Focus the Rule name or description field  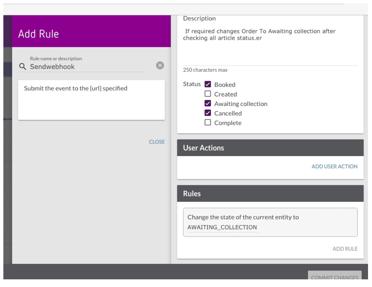[x=87, y=67]
